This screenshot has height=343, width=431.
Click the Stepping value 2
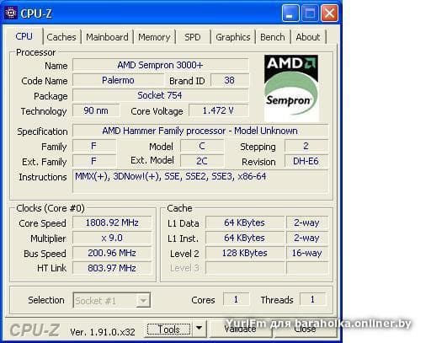coord(306,146)
